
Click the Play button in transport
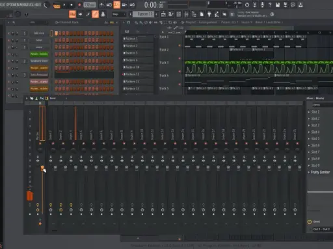tap(64, 5)
